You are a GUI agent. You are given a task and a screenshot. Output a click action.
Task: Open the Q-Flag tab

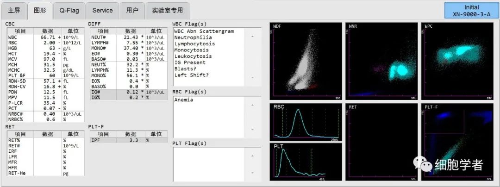click(x=69, y=10)
